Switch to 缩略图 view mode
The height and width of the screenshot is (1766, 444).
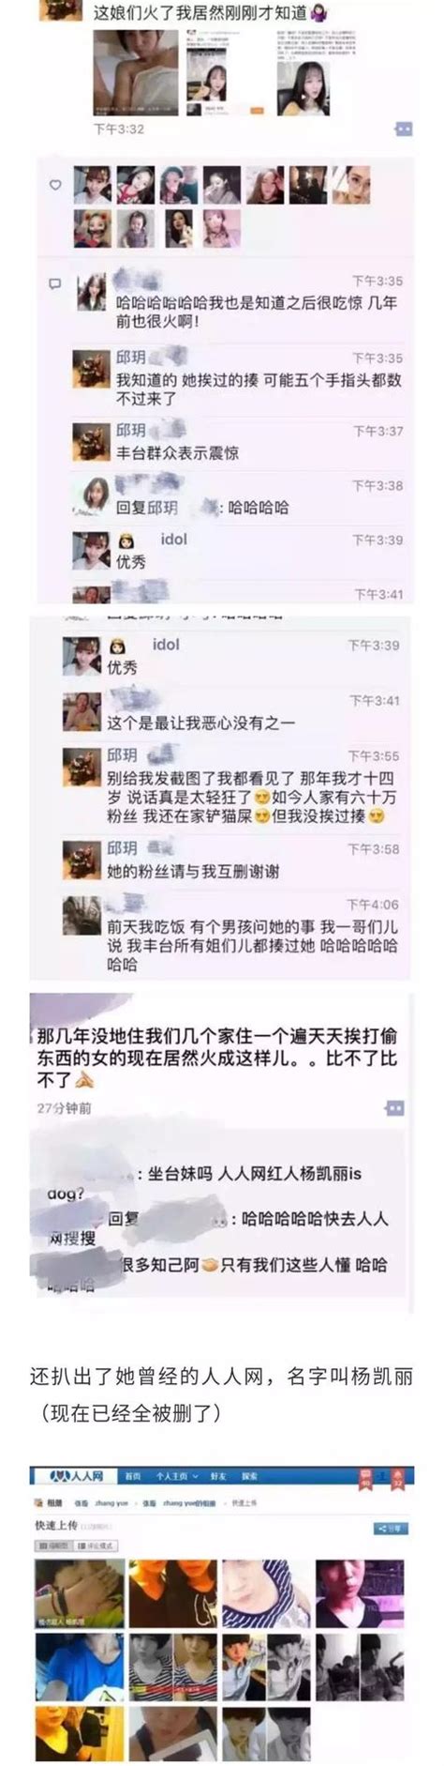pos(51,1545)
